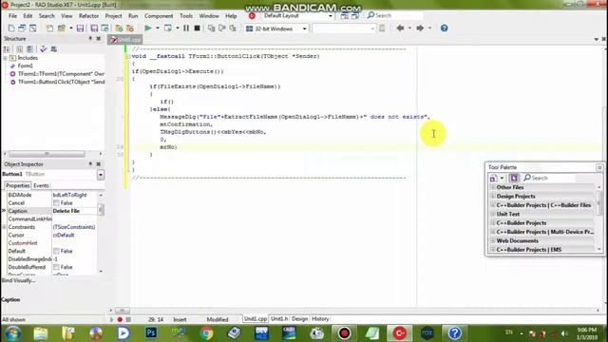
Task: Close the Structure panel
Action: [99, 39]
